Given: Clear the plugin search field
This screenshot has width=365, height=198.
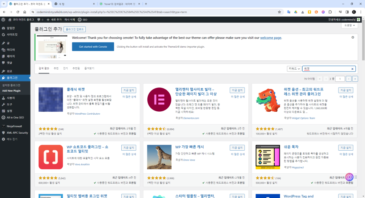Looking at the screenshot, I should tap(352, 69).
